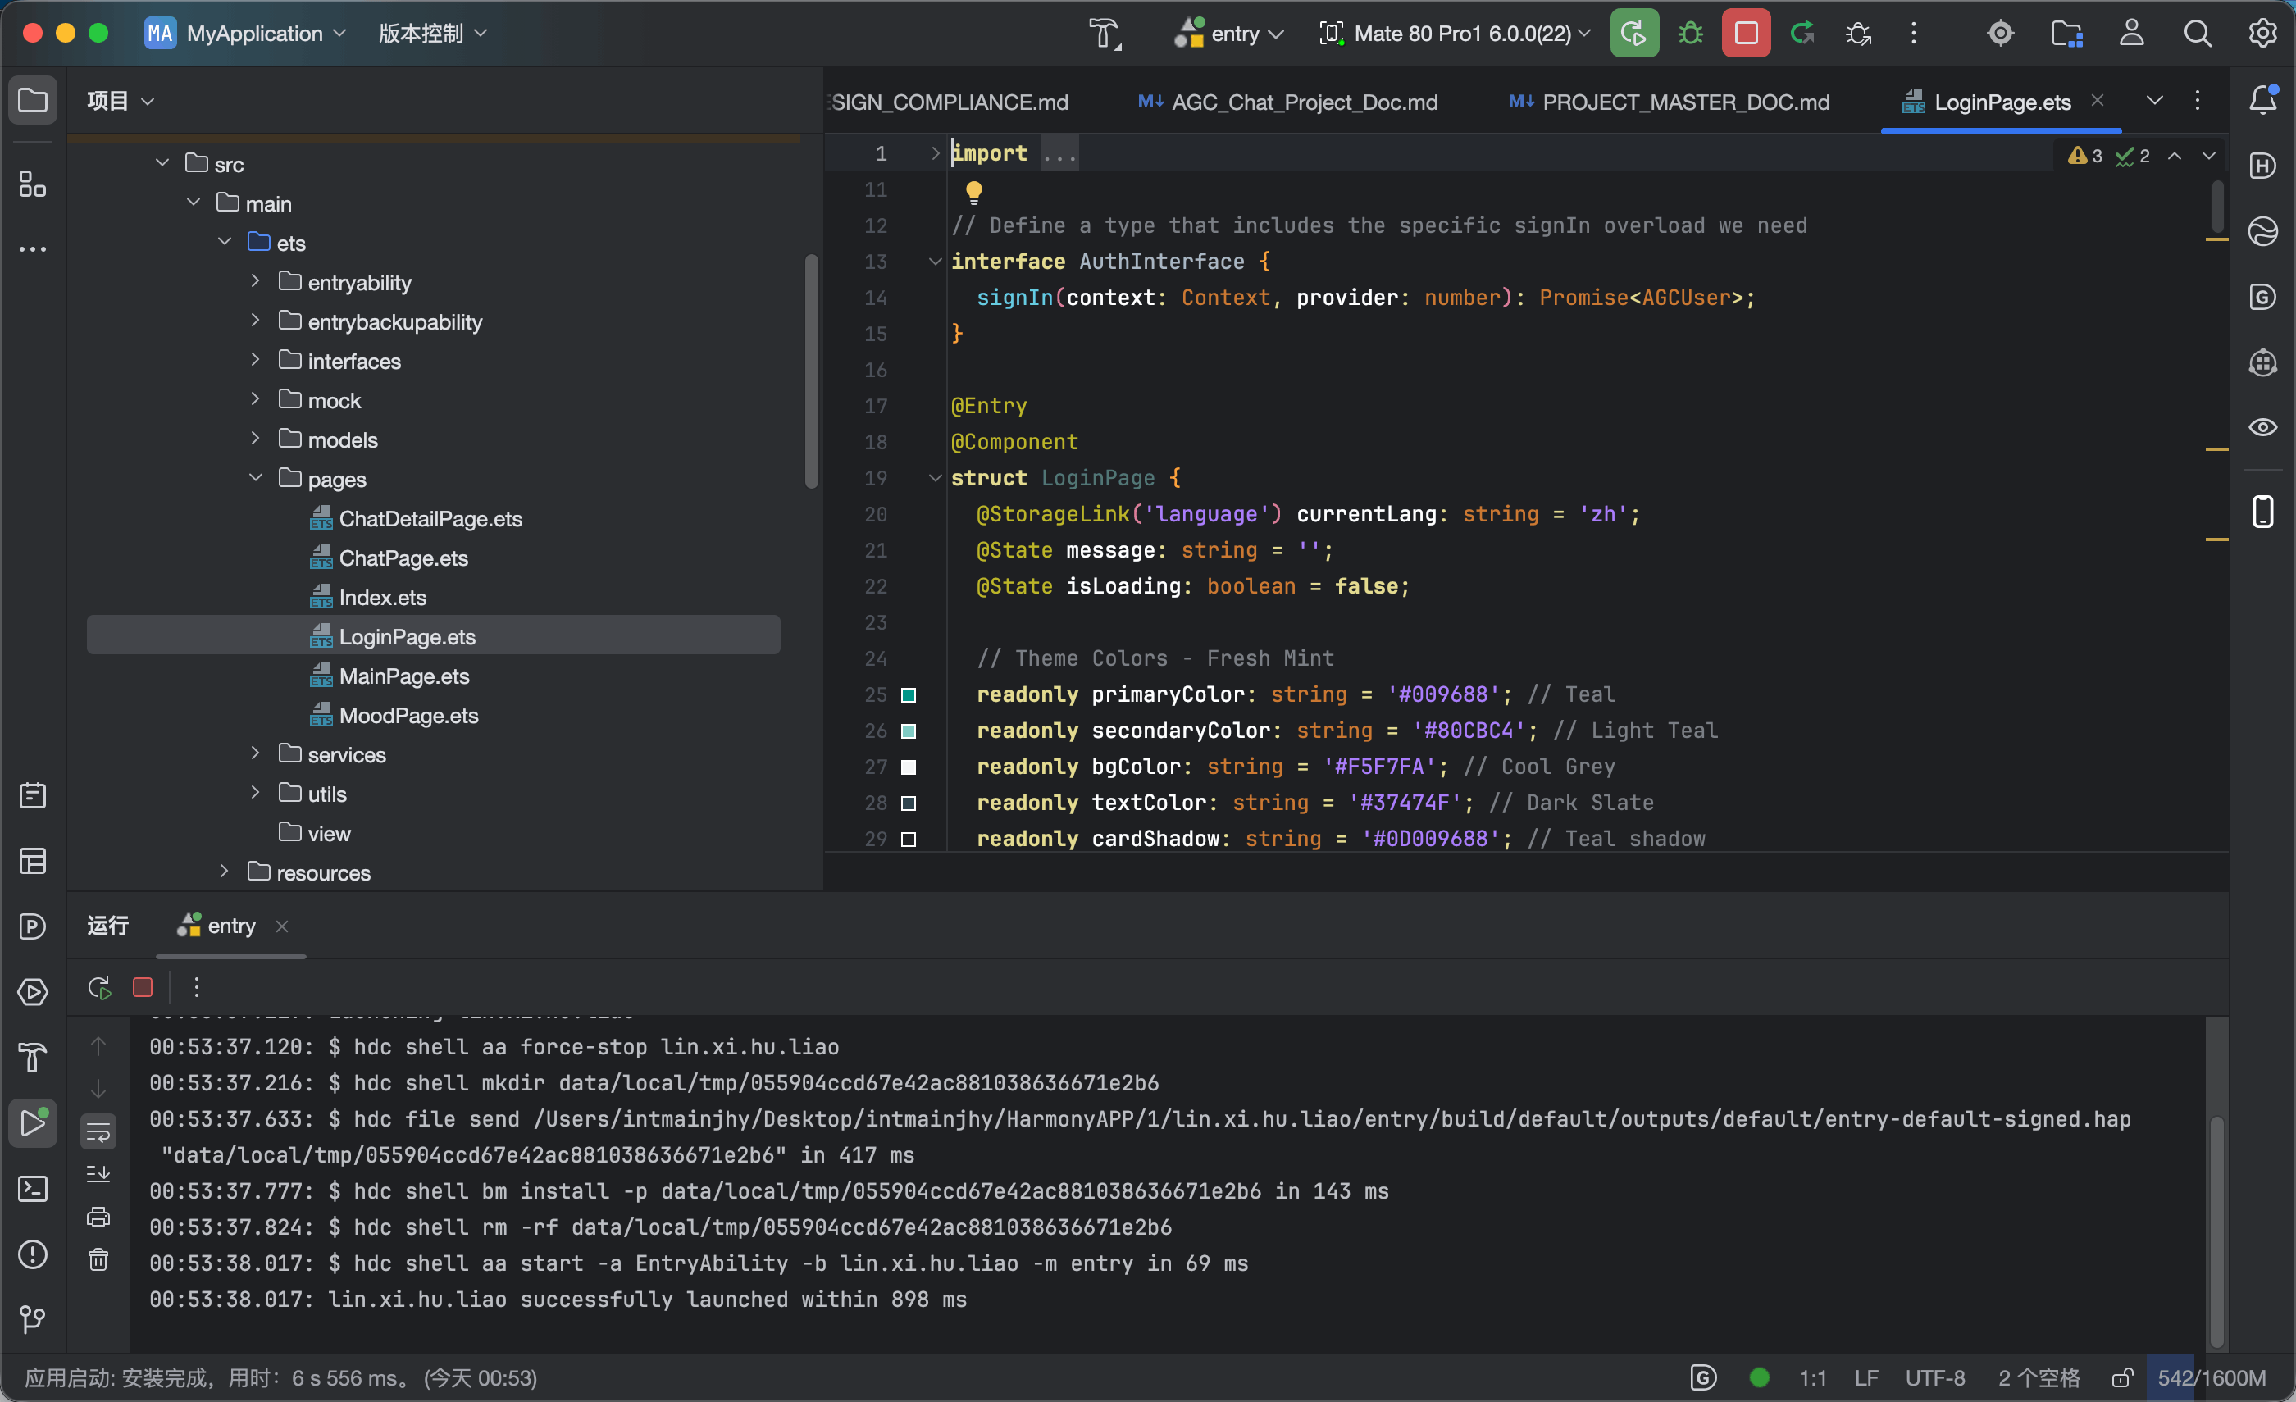Open the Mate 80 Pro1 device dropdown

click(x=1455, y=34)
